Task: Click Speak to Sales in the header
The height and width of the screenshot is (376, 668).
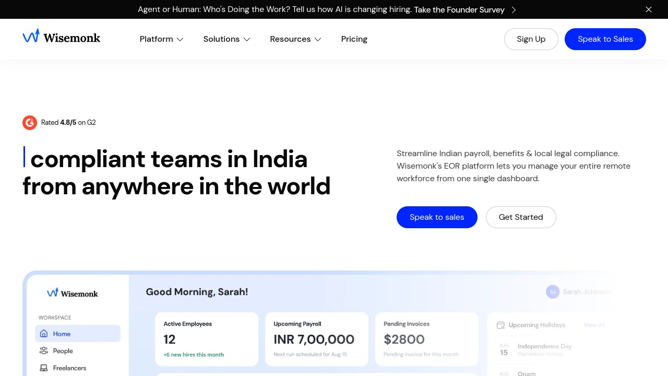Action: point(605,39)
